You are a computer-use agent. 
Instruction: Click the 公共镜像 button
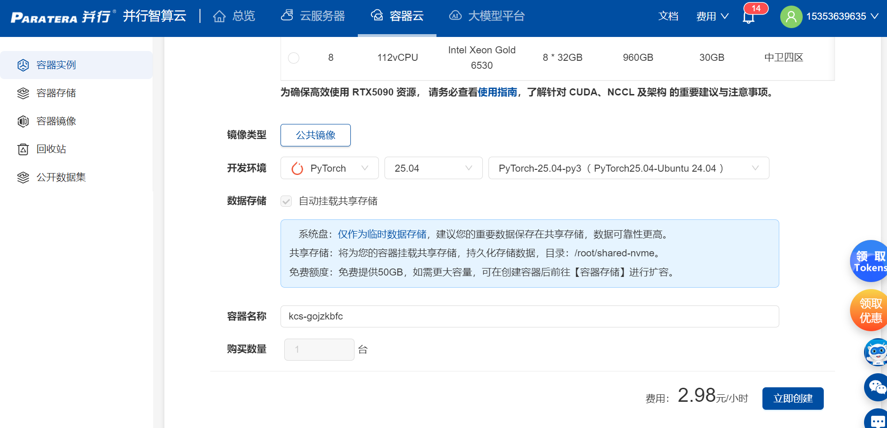point(316,135)
